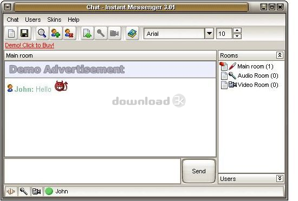The image size is (298, 201).
Task: Open the Arial font dropdown arrow
Action: tap(209, 34)
